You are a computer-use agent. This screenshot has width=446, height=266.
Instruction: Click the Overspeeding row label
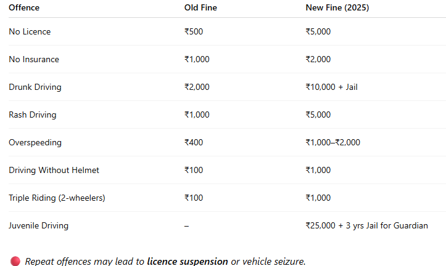point(35,142)
